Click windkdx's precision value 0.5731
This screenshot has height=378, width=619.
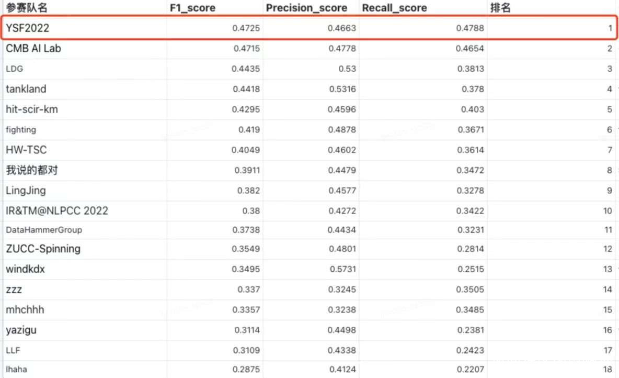(x=342, y=269)
